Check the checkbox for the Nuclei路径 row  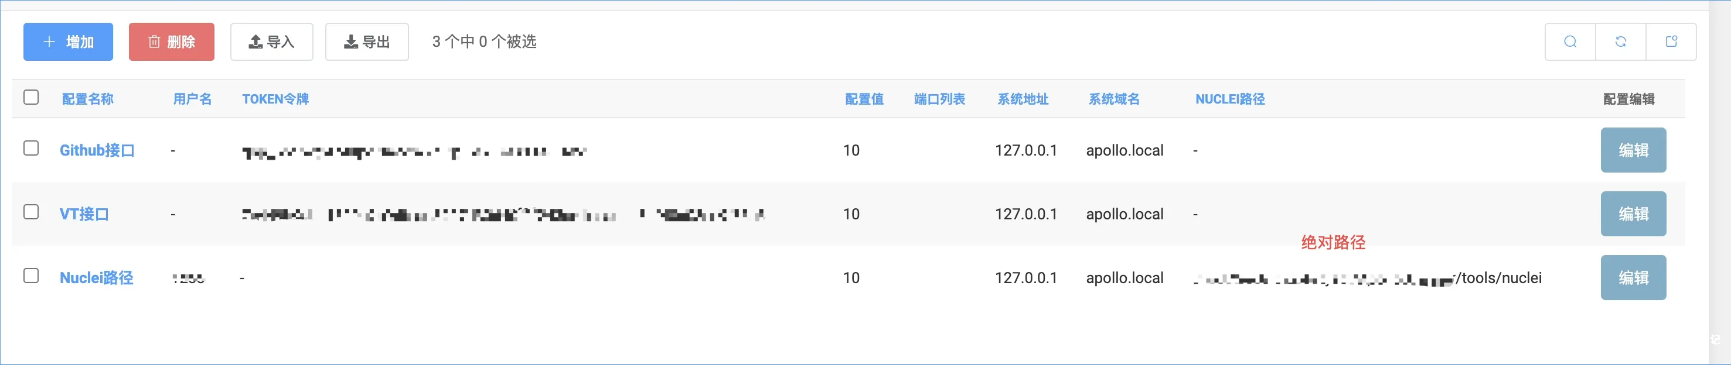pos(30,277)
